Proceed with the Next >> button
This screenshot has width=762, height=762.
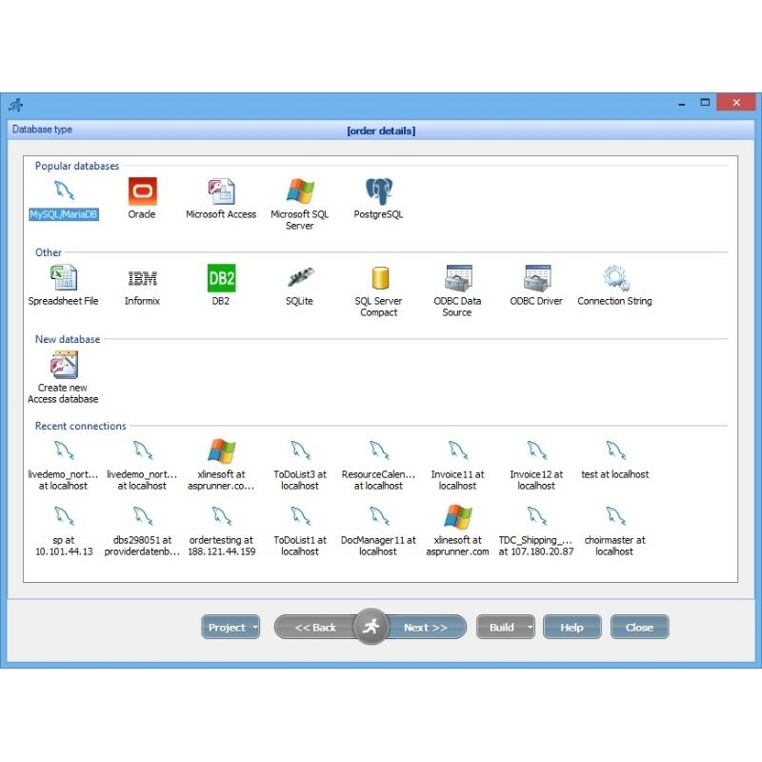pos(426,627)
